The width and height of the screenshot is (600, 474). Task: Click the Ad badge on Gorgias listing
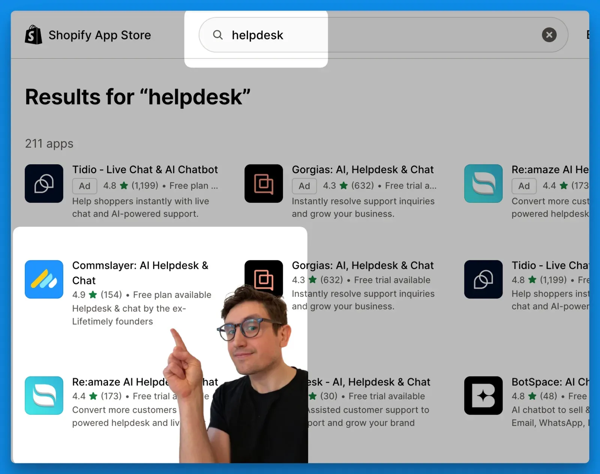tap(304, 186)
